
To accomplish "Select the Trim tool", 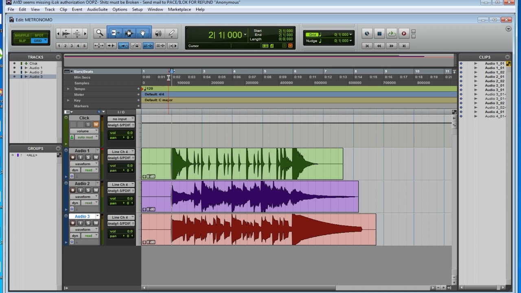I will click(x=115, y=33).
